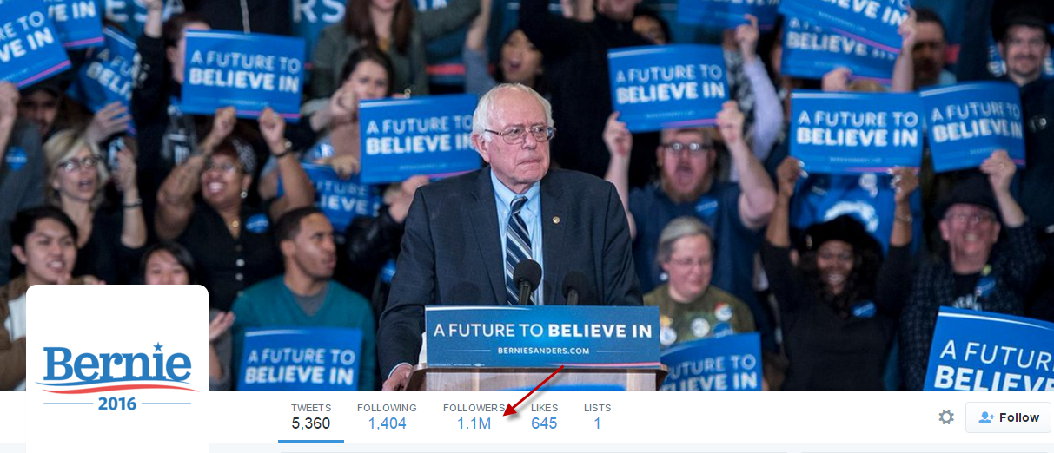Click the lists count of 1
Image resolution: width=1054 pixels, height=453 pixels.
tap(597, 423)
